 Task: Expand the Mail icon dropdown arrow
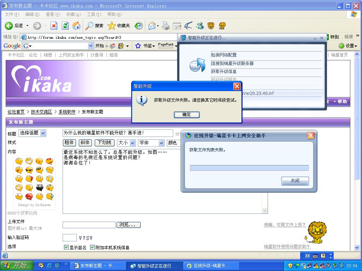pos(158,25)
